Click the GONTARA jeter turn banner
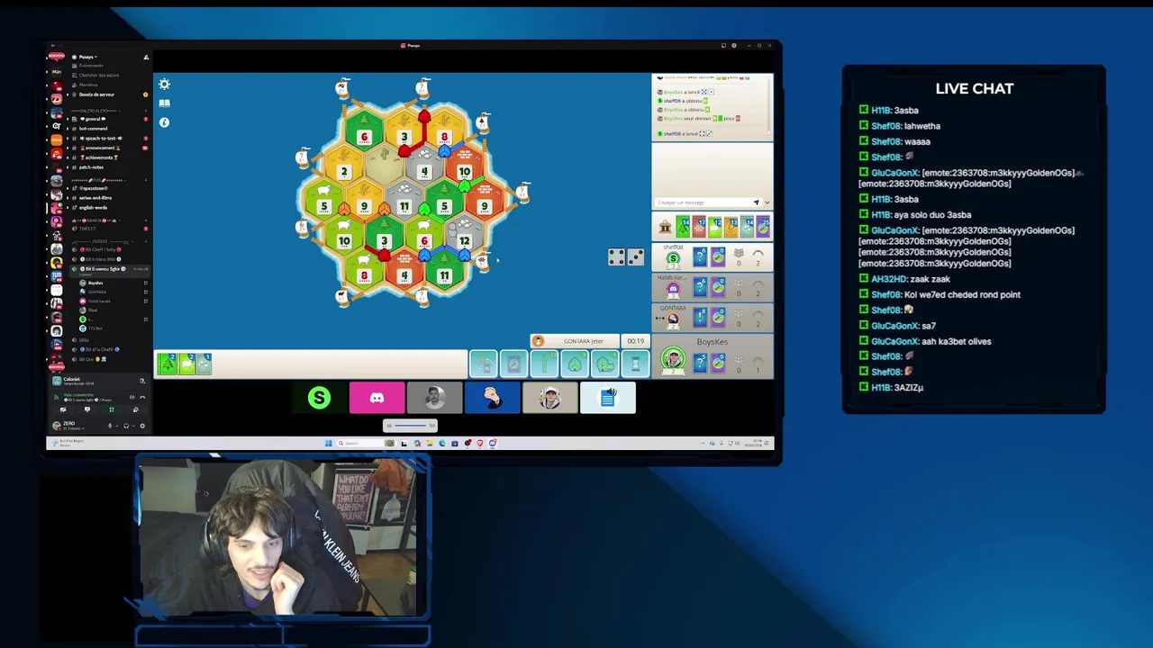Viewport: 1153px width, 648px height. [575, 341]
